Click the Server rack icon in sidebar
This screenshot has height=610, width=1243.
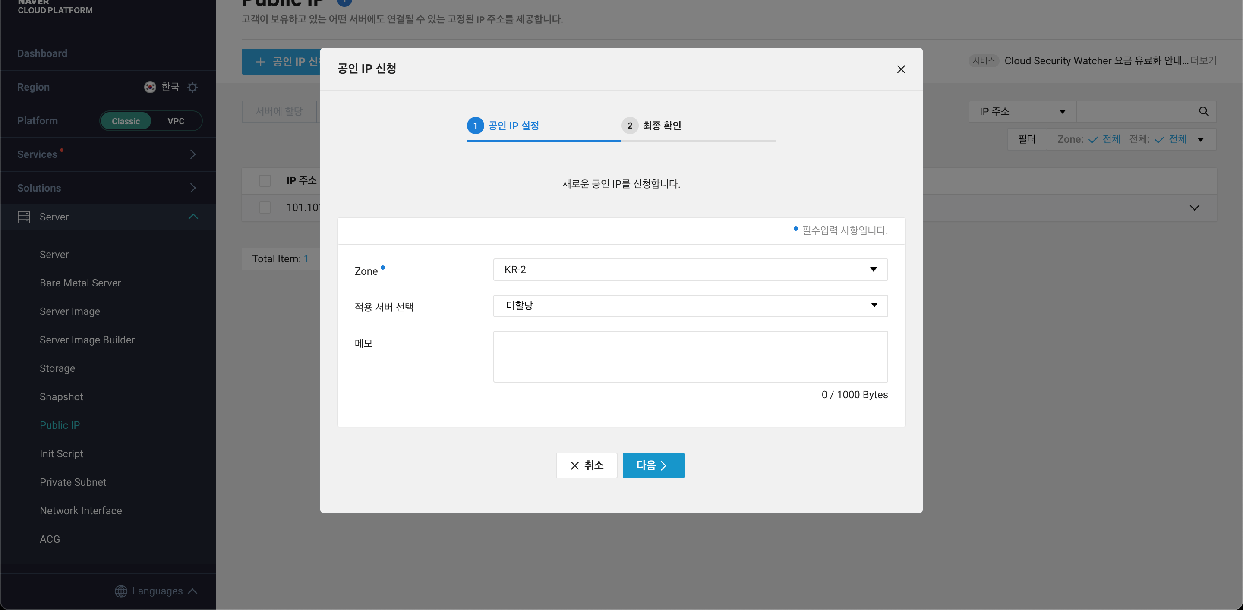[x=24, y=217]
